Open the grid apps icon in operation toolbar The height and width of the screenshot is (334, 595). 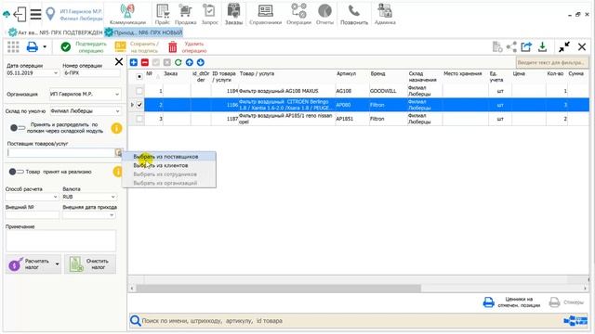(13, 47)
